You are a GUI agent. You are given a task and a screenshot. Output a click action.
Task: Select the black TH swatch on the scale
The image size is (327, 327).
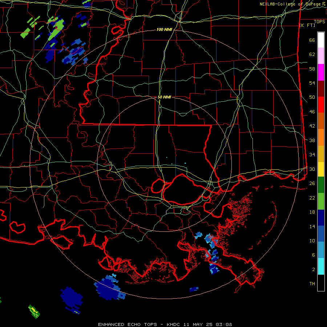(321, 283)
